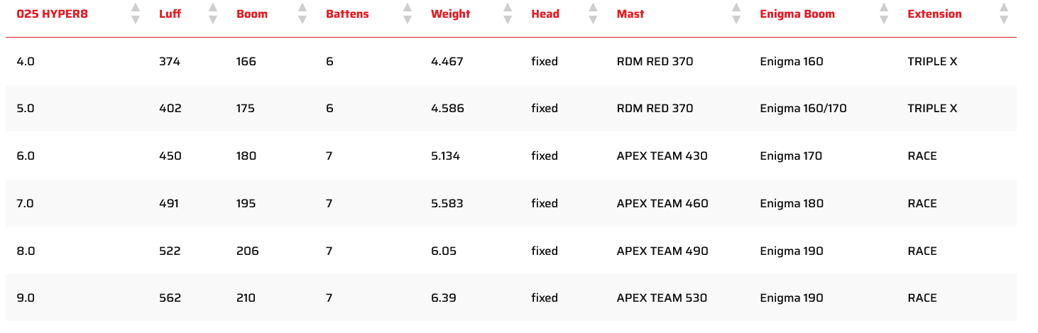Click APEX TEAM 430 mast cell
The width and height of the screenshot is (1038, 333).
click(x=662, y=156)
